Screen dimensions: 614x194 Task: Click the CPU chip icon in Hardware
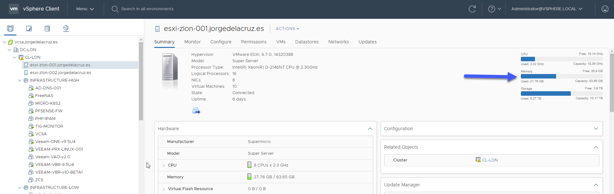[249, 165]
